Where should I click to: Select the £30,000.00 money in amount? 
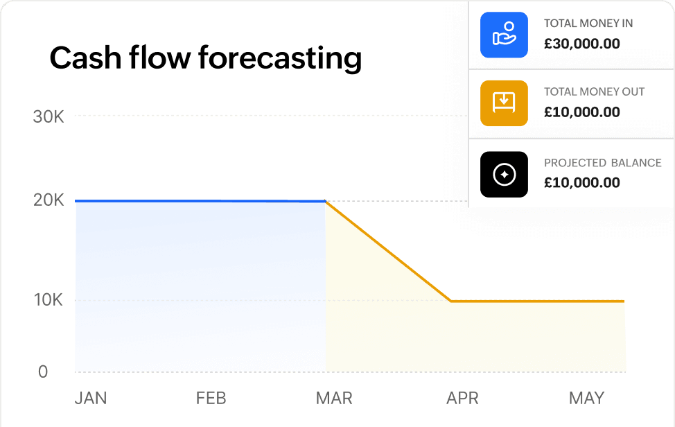582,44
